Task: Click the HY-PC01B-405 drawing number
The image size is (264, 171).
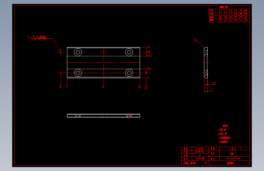Action: 234,159
